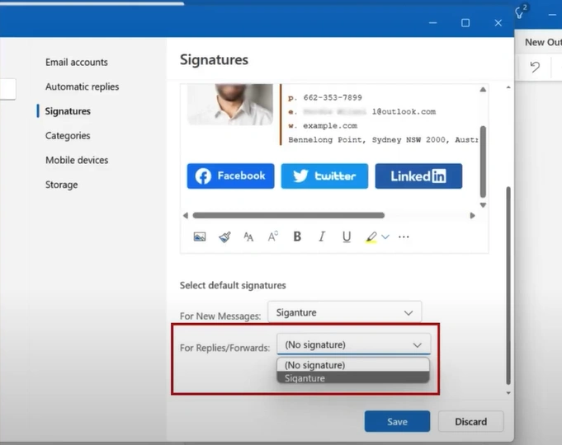Expand highlight color options chevron
562x445 pixels.
[x=385, y=237]
